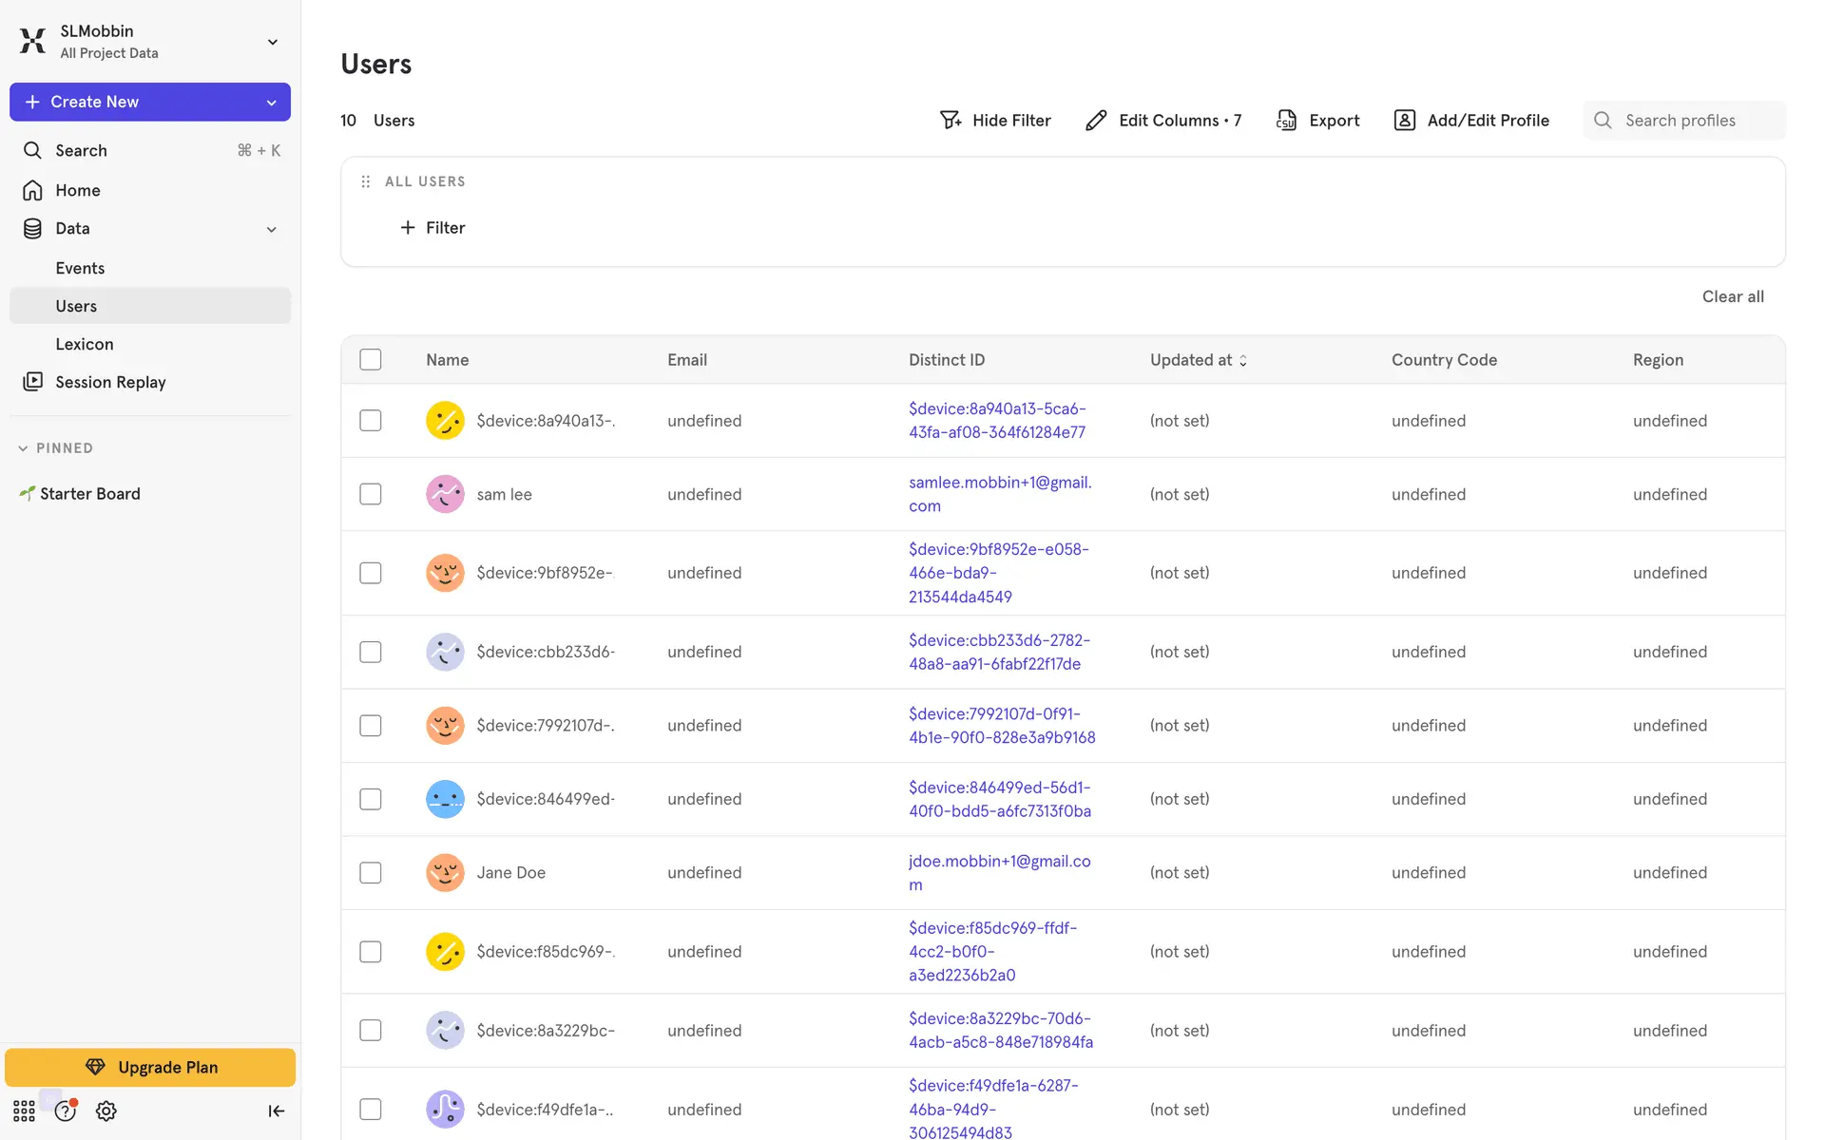
Task: Go to Events in sidebar
Action: 80,268
